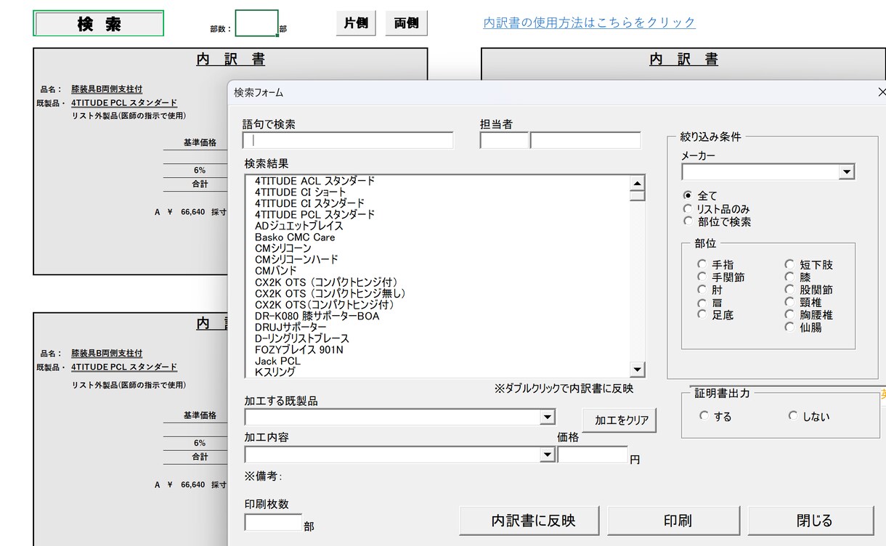Choose the 膝 body part option
886x546 pixels.
[789, 277]
